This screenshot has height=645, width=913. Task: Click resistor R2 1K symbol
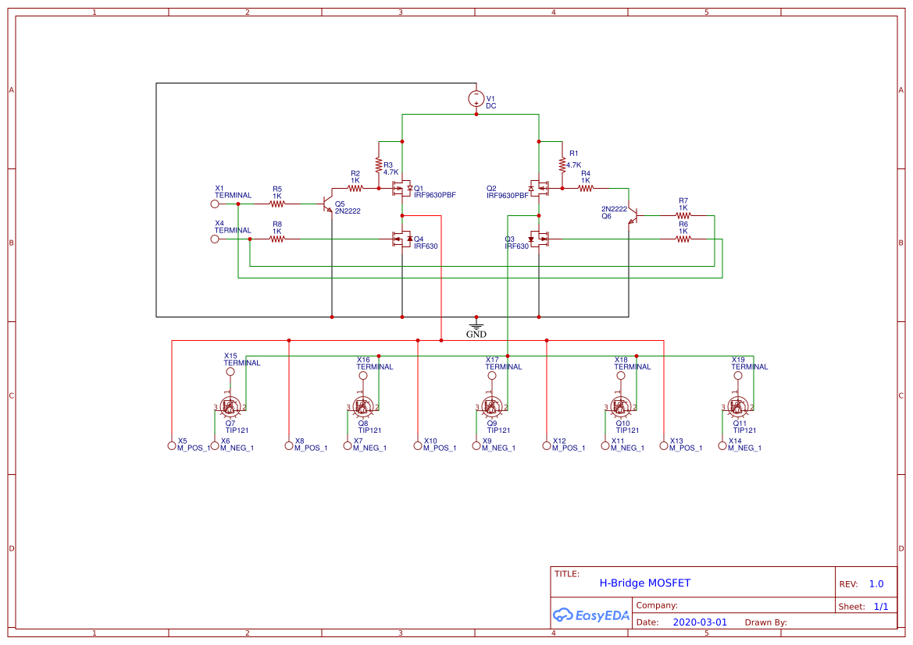coord(355,189)
